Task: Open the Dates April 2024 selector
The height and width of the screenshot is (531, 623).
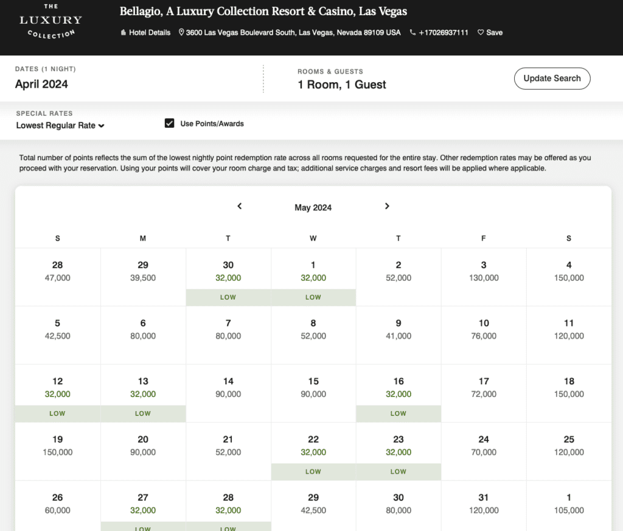Action: tap(41, 85)
